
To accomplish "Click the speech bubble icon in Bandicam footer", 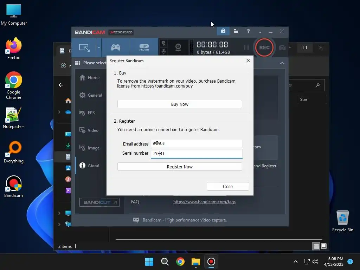I will [x=136, y=220].
